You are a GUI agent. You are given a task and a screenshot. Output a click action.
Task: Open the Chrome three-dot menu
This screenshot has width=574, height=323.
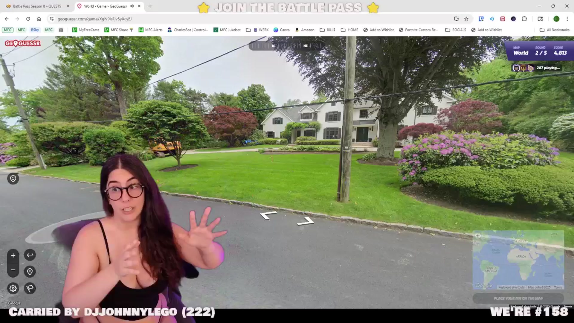[567, 19]
